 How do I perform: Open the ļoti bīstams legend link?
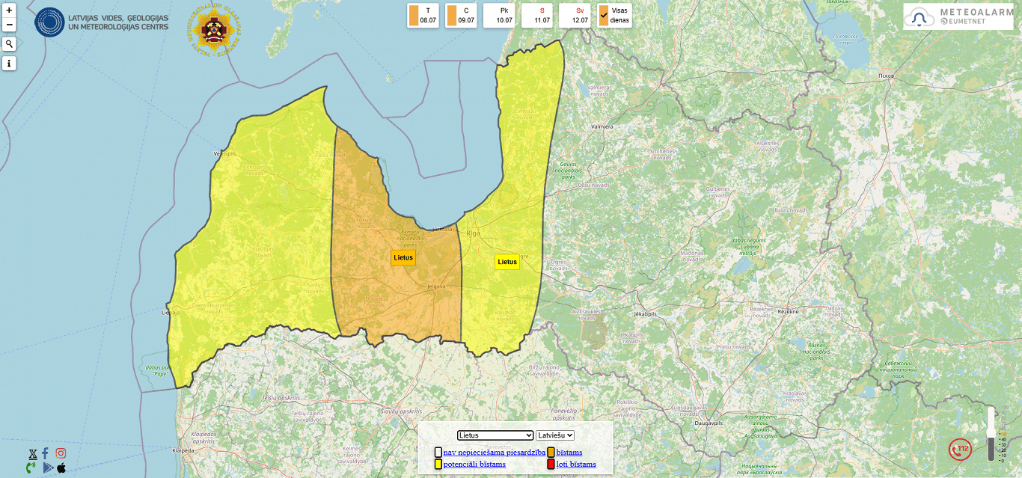click(576, 464)
